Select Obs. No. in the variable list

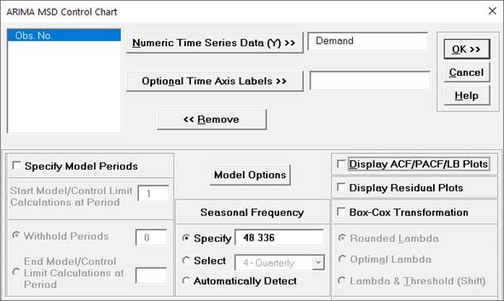[x=64, y=35]
